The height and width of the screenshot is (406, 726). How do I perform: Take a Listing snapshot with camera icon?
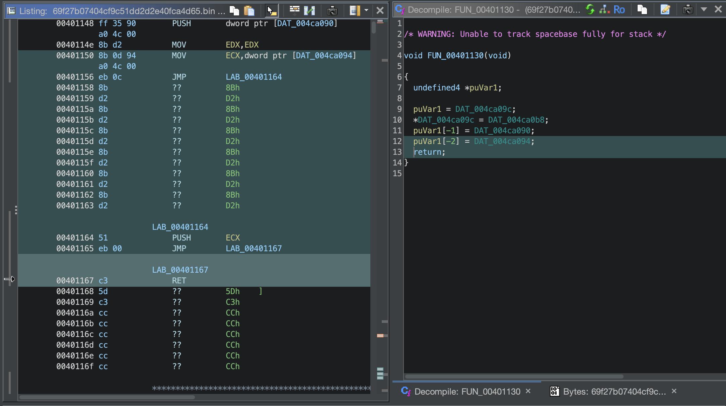click(x=332, y=11)
